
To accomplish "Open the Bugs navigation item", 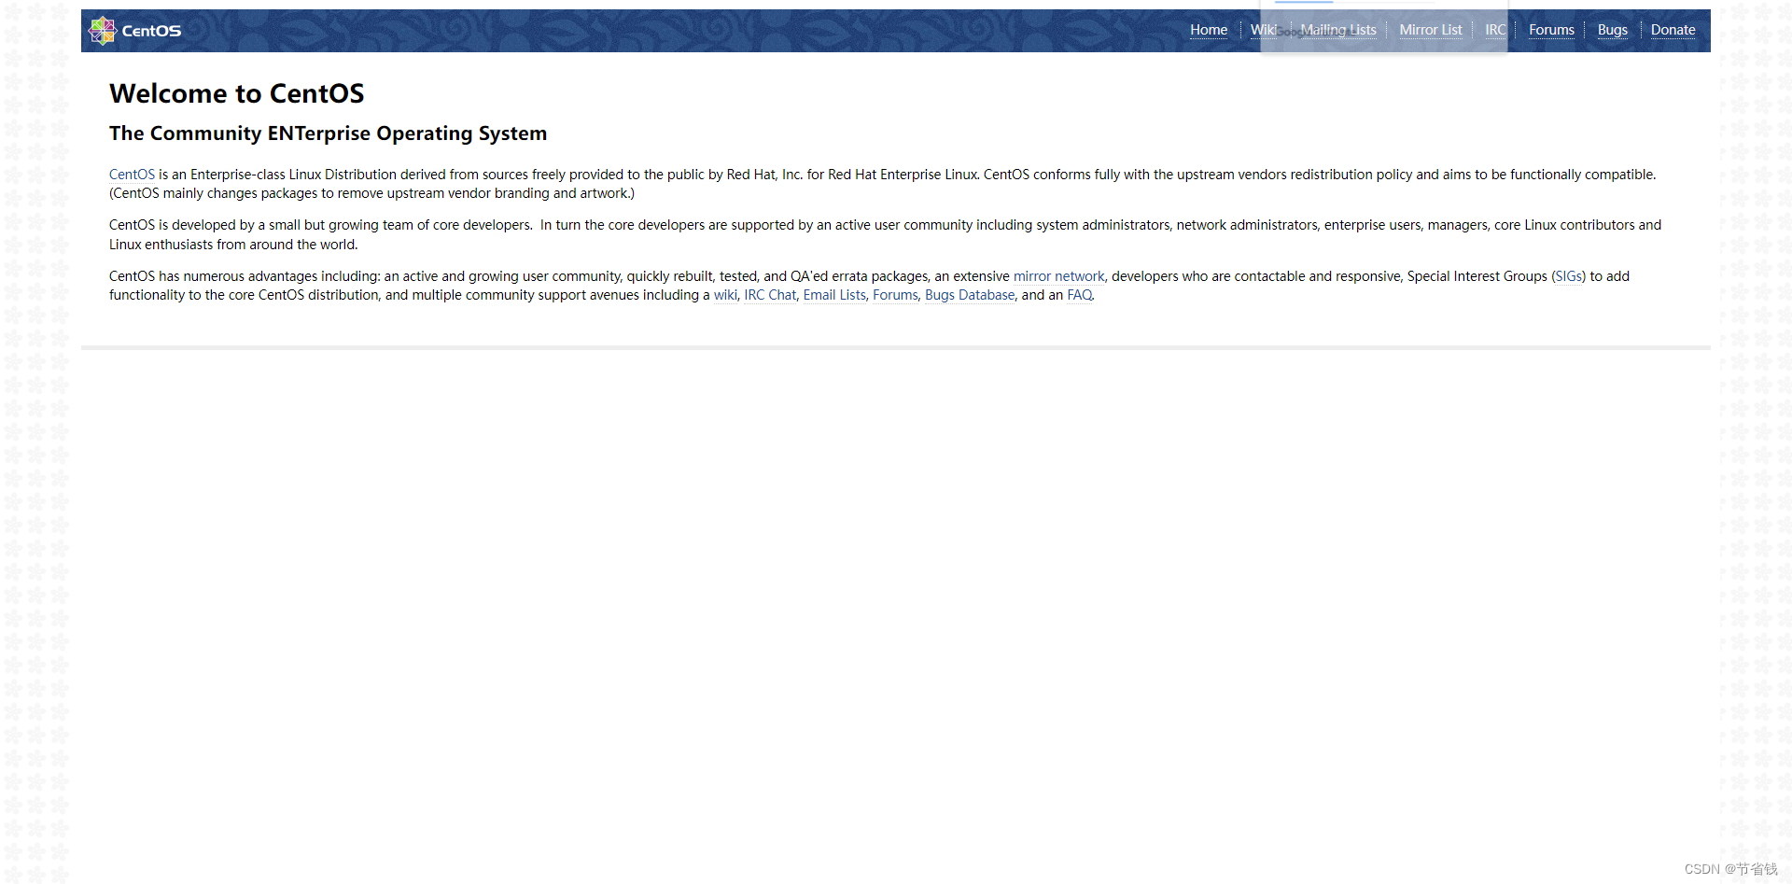I will coord(1612,30).
